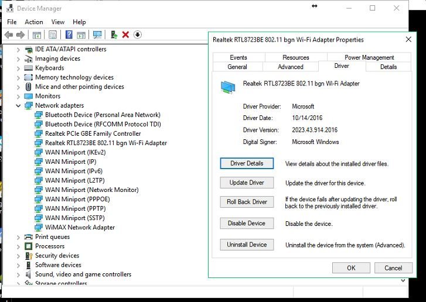Open the File menu

[12, 22]
